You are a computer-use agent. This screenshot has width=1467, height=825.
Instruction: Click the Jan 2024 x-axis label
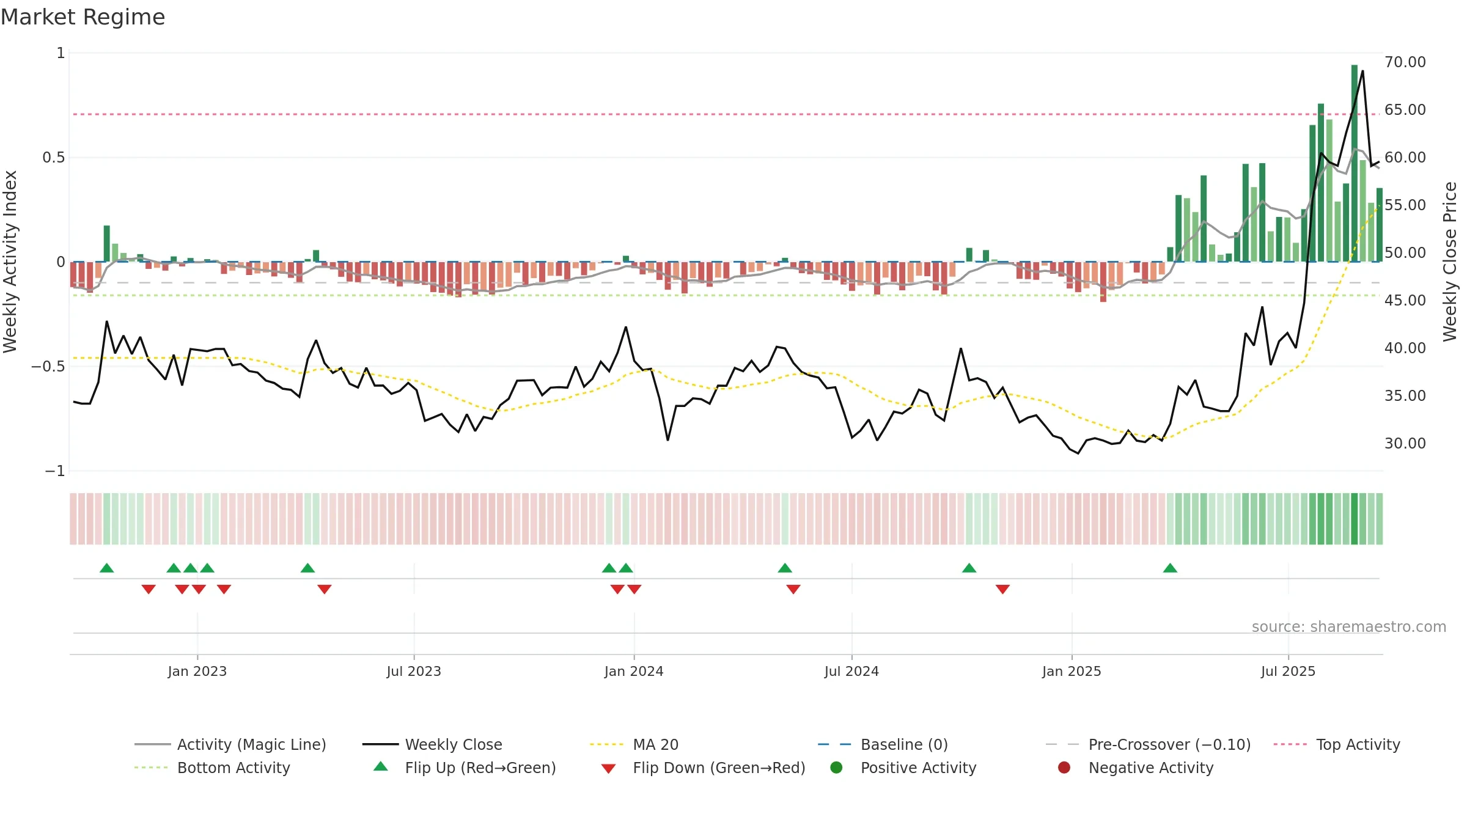point(634,671)
